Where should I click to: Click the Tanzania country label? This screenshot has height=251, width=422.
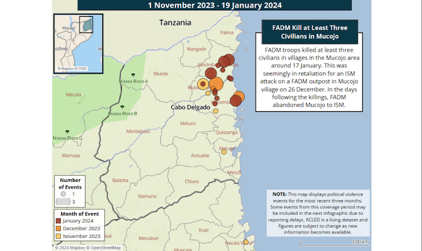click(175, 22)
